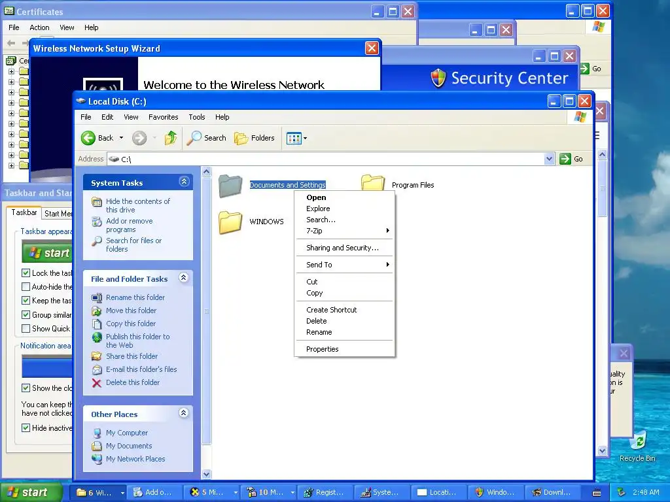Toggle the Folders pane button
The height and width of the screenshot is (502, 670).
click(255, 138)
